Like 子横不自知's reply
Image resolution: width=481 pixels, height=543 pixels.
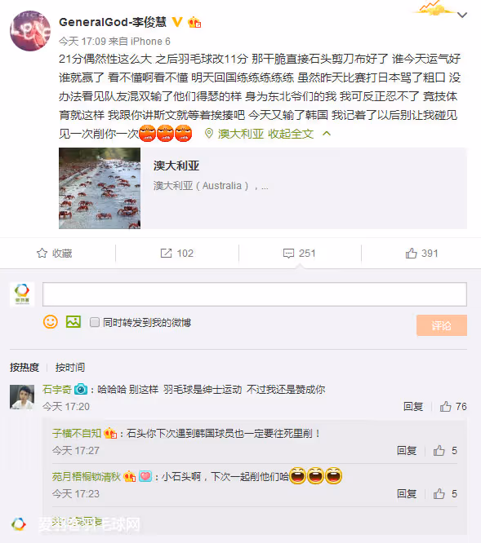click(445, 451)
